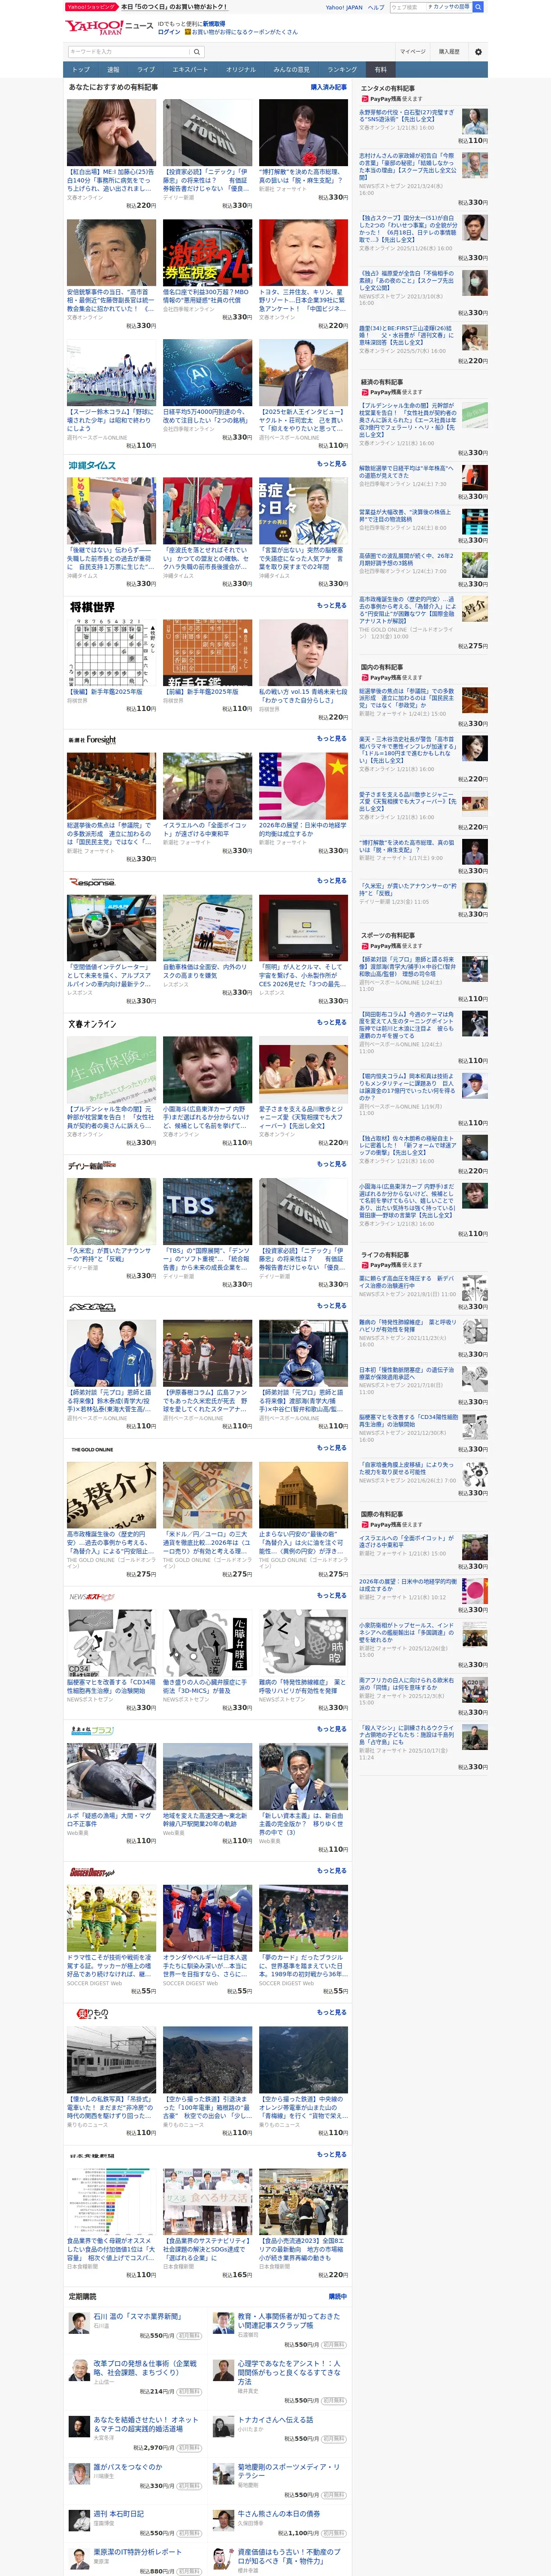Click the 新潮社 Foresight section logo

tap(92, 740)
